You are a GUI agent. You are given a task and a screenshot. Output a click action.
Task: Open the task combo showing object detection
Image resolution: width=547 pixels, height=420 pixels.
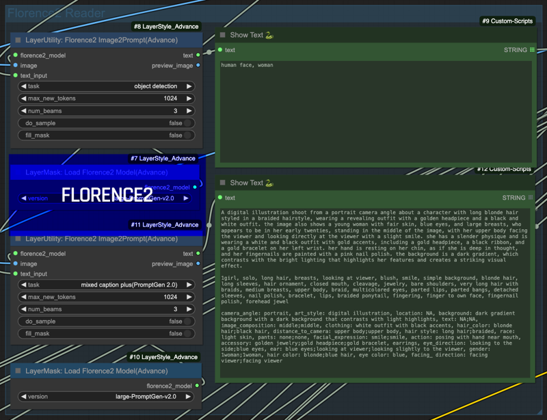coord(106,86)
